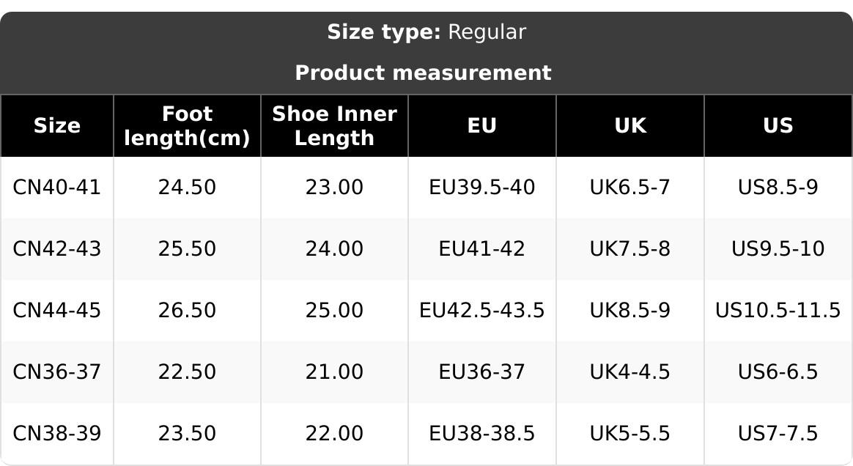
Task: Select the US10.5-11.5 cell
Action: 778,311
